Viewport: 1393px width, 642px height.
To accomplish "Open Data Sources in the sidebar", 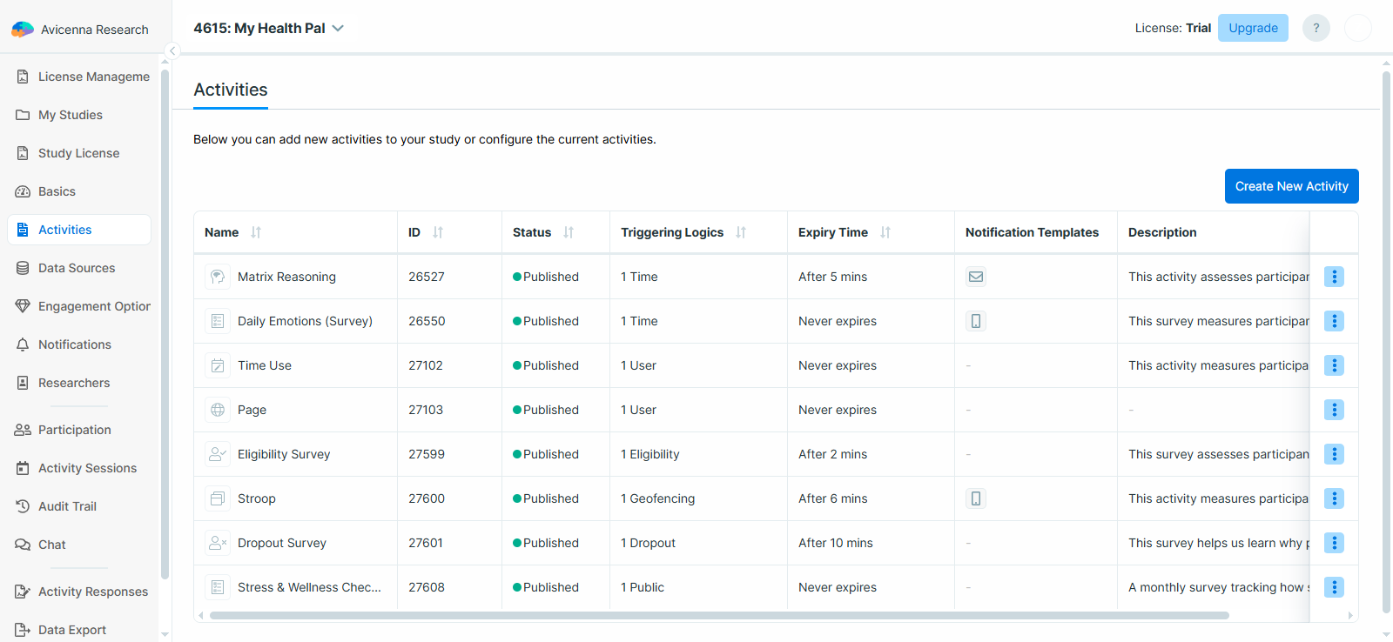I will 77,268.
